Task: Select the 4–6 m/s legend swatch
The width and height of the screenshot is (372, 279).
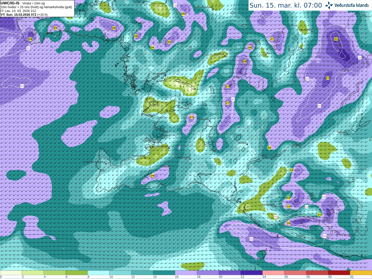Action: pyautogui.click(x=55, y=273)
